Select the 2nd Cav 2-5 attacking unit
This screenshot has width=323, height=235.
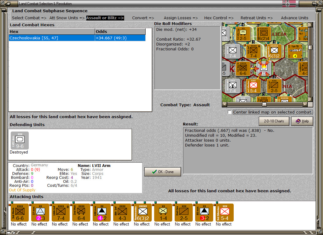pos(184,212)
